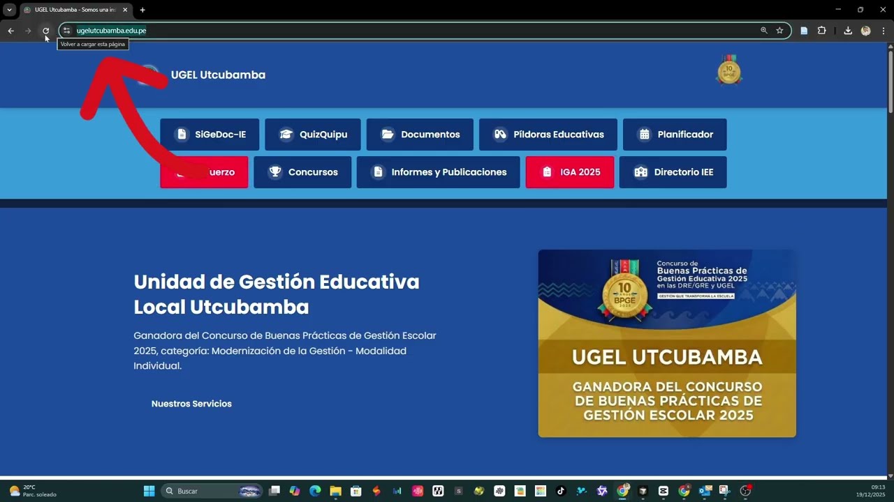Viewport: 894px width, 502px height.
Task: Click the taskbar Buscar search box
Action: coord(212,491)
